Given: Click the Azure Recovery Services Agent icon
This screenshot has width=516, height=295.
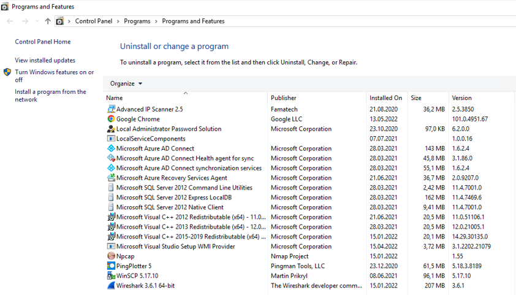Looking at the screenshot, I should [x=112, y=178].
